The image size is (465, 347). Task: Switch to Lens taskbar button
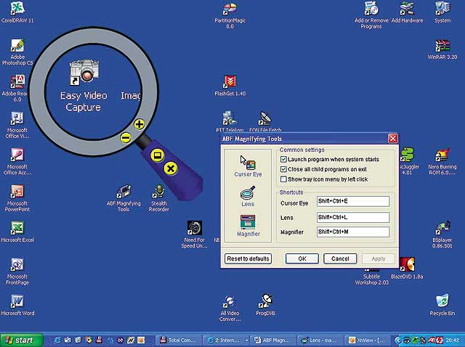click(x=320, y=340)
